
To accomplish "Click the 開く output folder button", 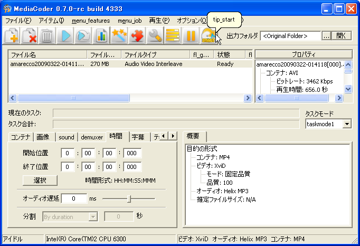I will (x=343, y=36).
